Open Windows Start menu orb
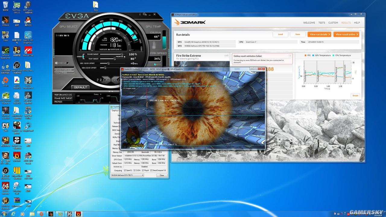Screen dimensions: 386x217 pyautogui.click(x=4, y=214)
